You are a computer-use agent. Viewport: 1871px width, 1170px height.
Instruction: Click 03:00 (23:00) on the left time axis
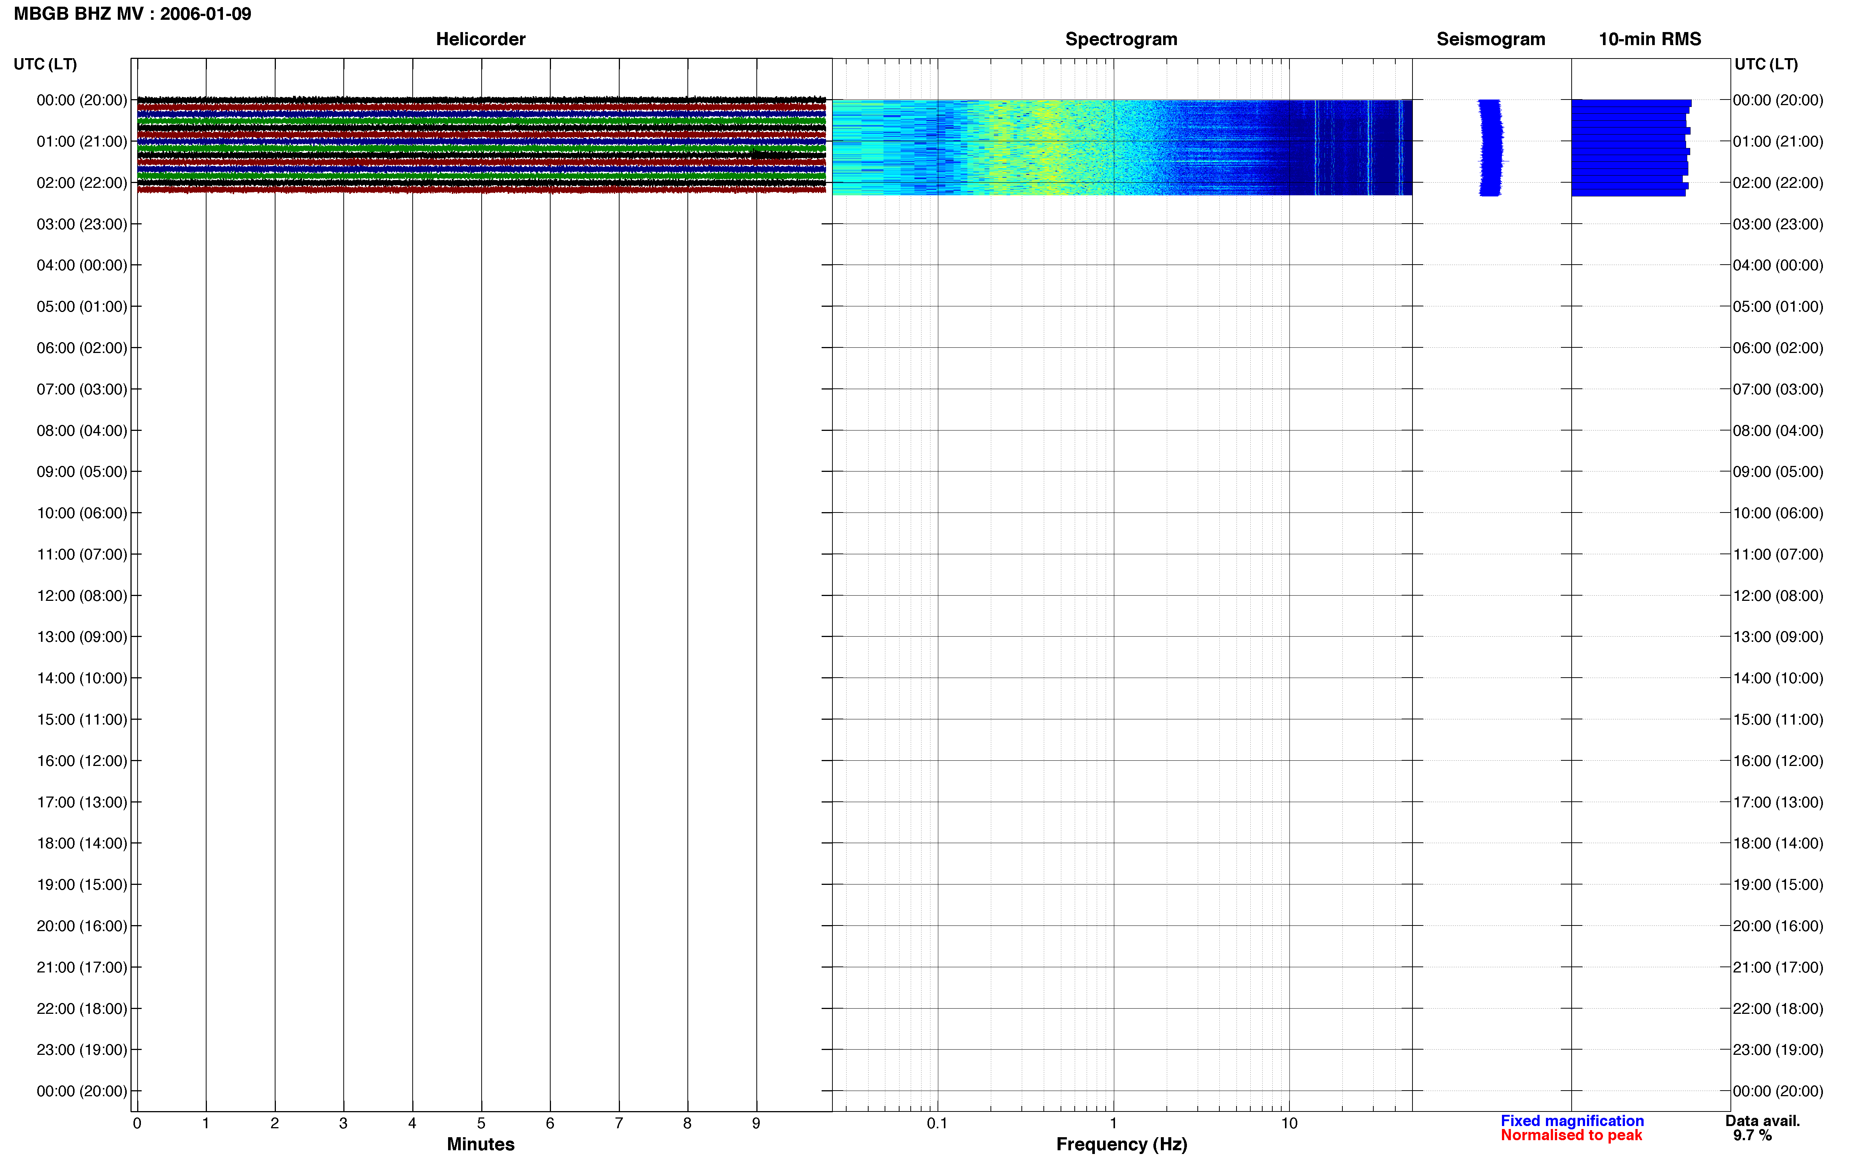(82, 224)
